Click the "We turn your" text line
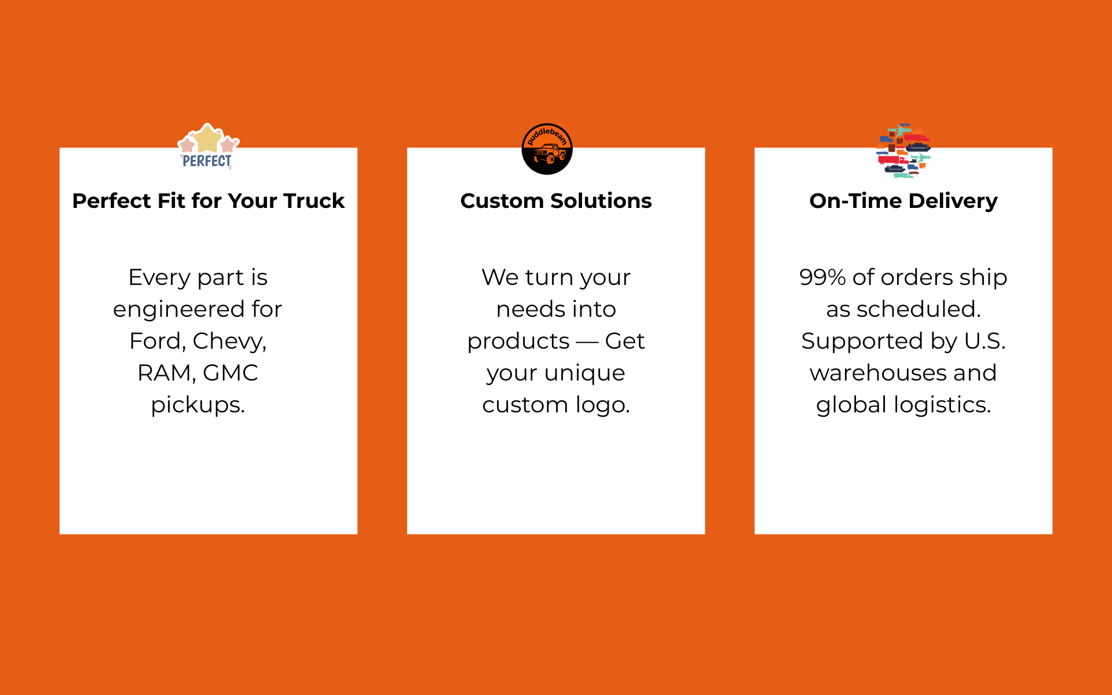Image resolution: width=1112 pixels, height=695 pixels. [555, 277]
